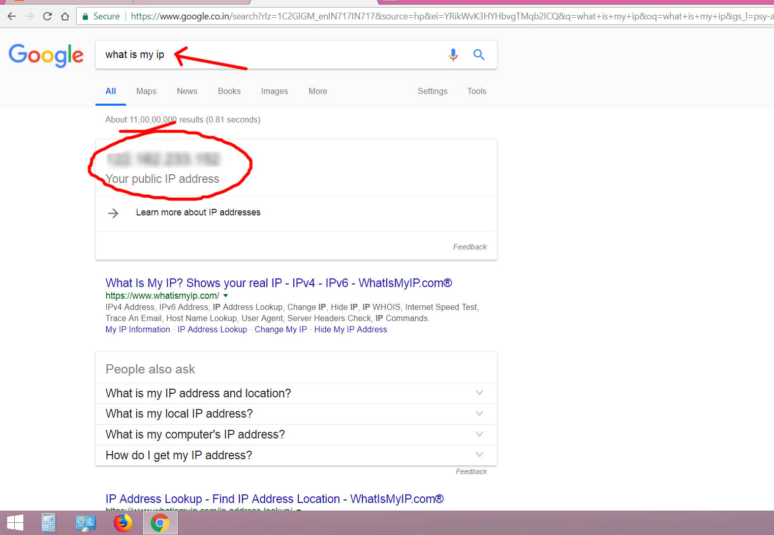Viewport: 774px width, 535px height.
Task: Expand 'What is my local IP address?'
Action: tap(296, 414)
